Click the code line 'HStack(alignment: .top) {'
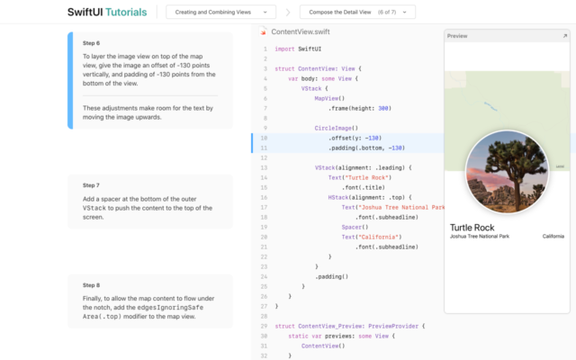Viewport: 576px width, 360px height. click(x=370, y=198)
